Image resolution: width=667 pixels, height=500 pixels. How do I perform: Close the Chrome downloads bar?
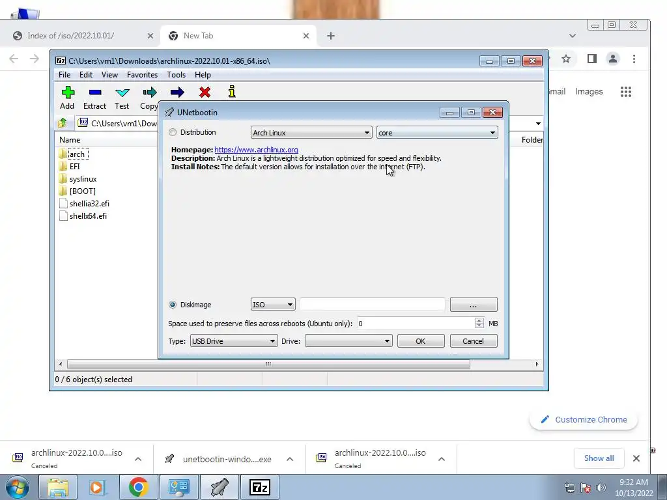[636, 458]
